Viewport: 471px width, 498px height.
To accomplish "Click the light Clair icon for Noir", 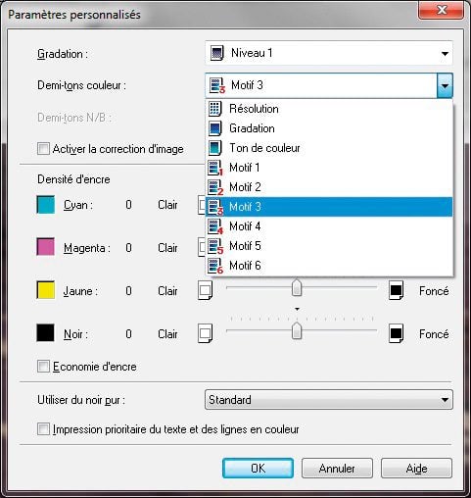I will [x=205, y=333].
